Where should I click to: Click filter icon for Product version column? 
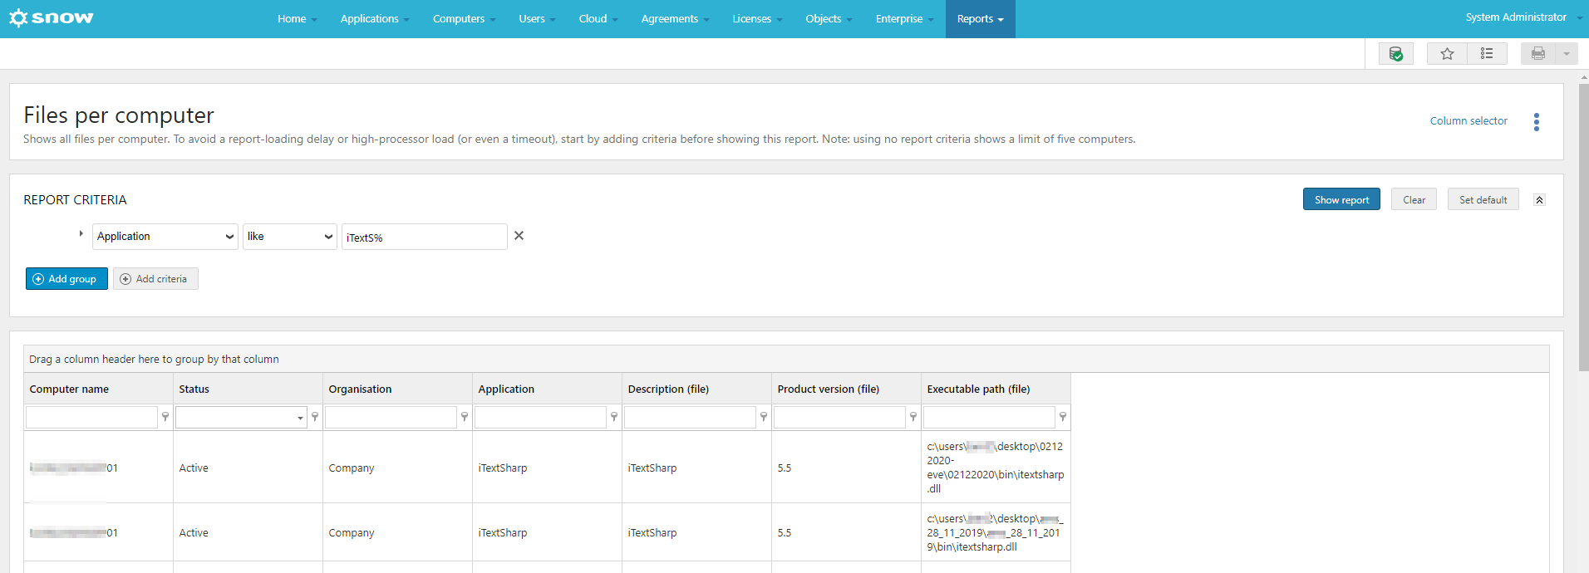[913, 417]
